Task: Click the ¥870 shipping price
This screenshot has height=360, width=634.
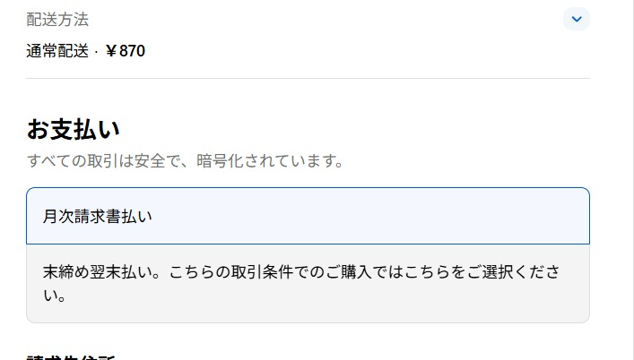Action: click(126, 51)
